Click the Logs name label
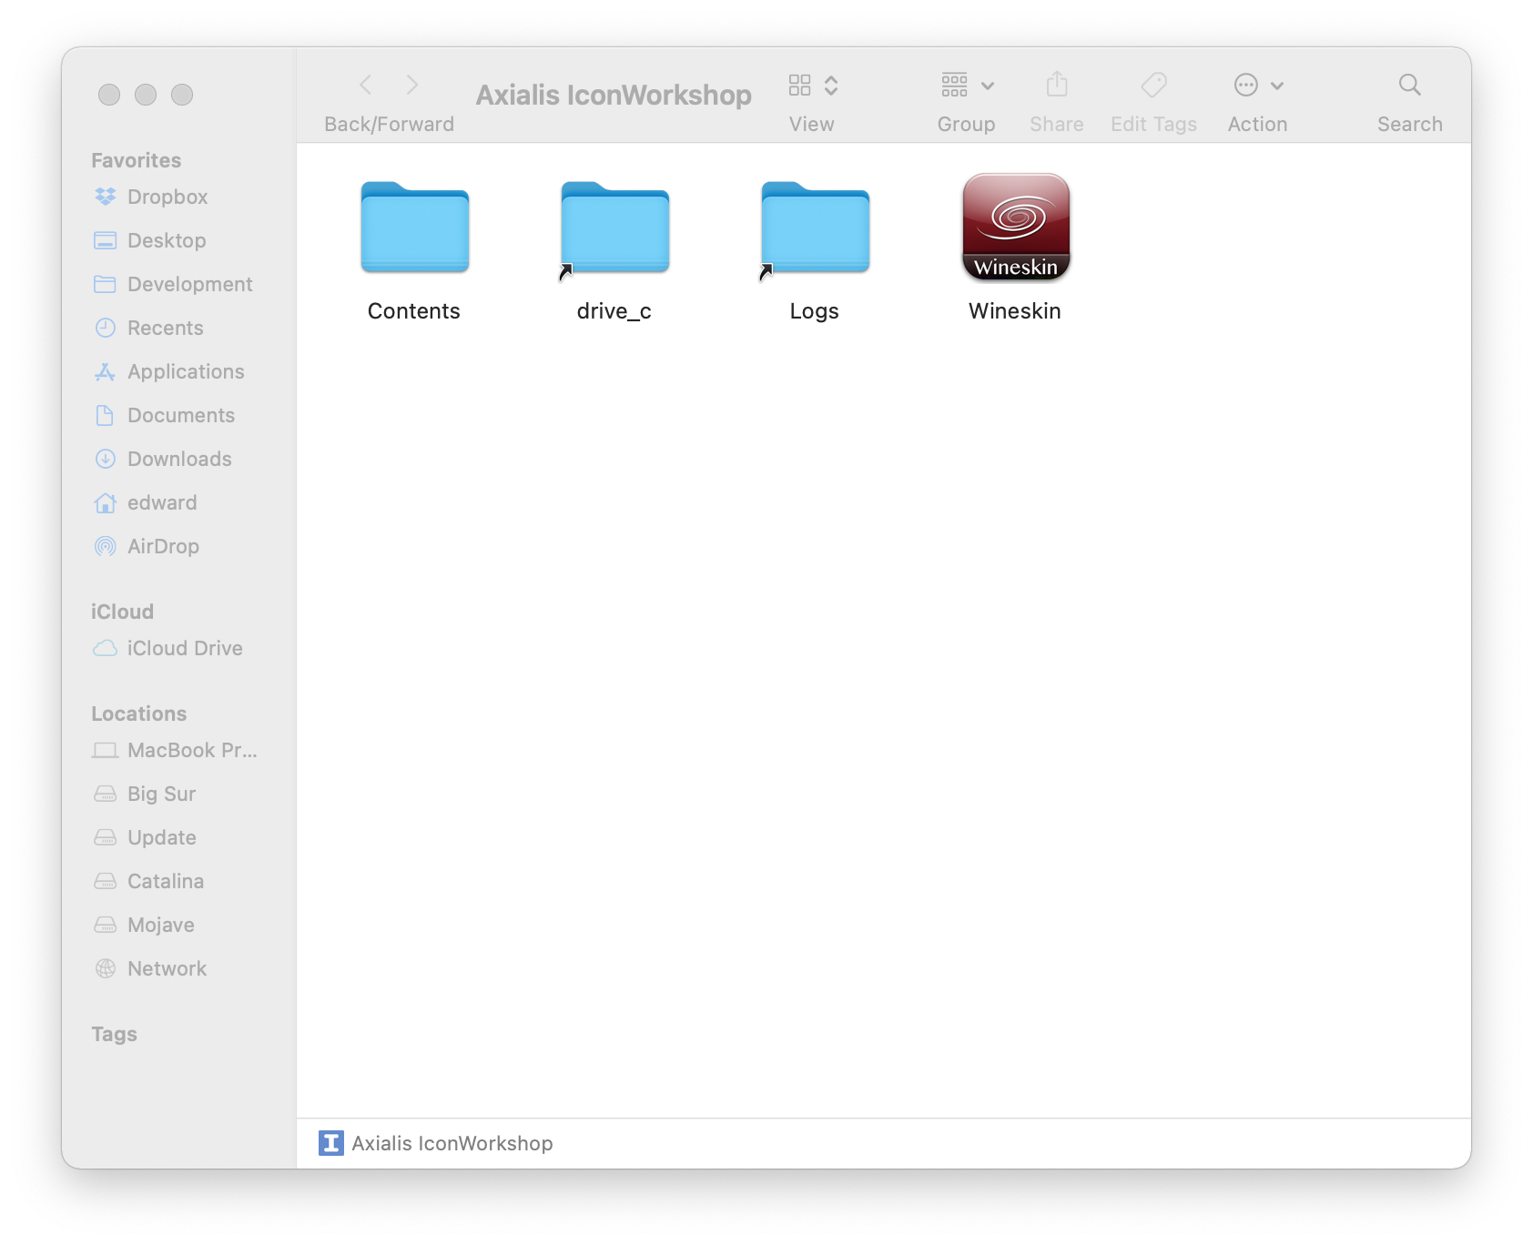The width and height of the screenshot is (1533, 1245). tap(815, 311)
